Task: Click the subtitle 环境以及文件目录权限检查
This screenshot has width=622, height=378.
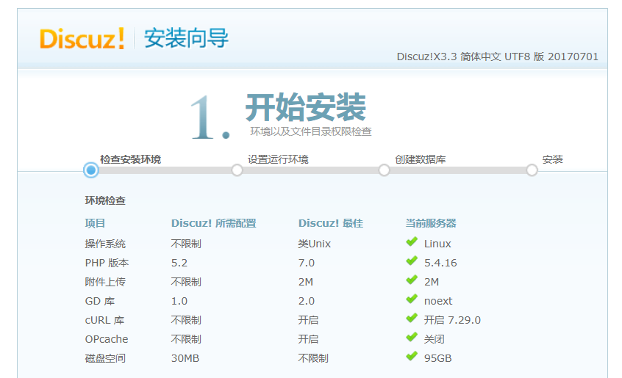Action: pos(310,131)
